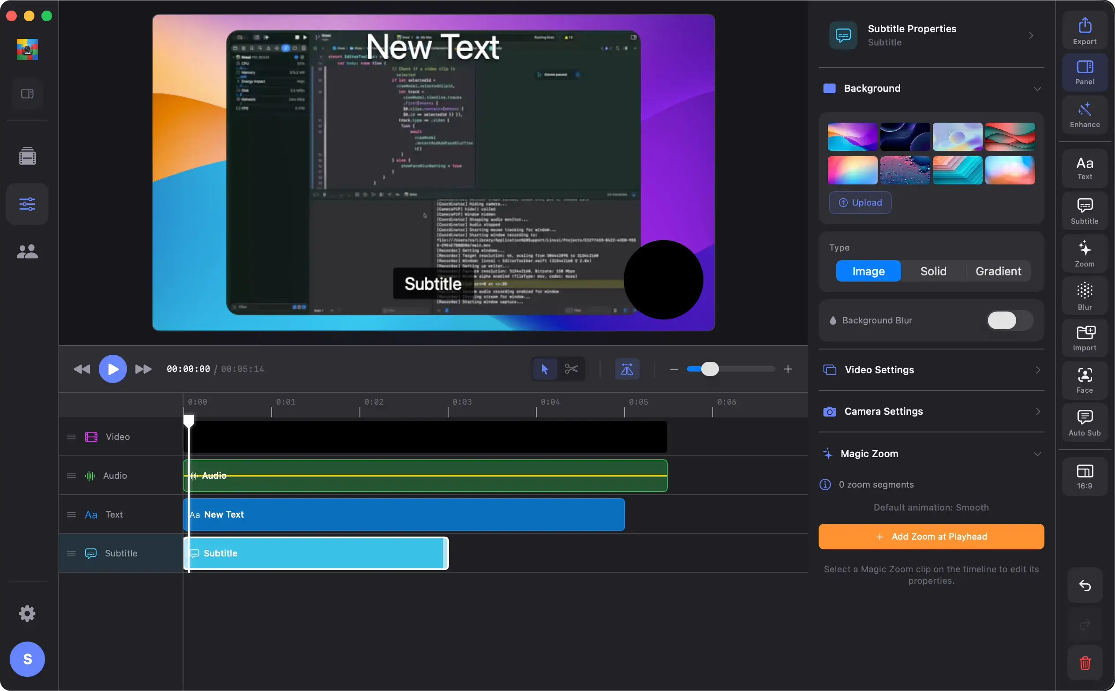Screen dimensions: 1115x691
Task: Select the scissors cut tool
Action: (x=571, y=369)
